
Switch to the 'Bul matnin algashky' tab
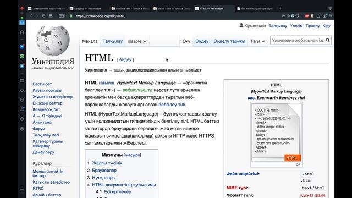point(255,9)
